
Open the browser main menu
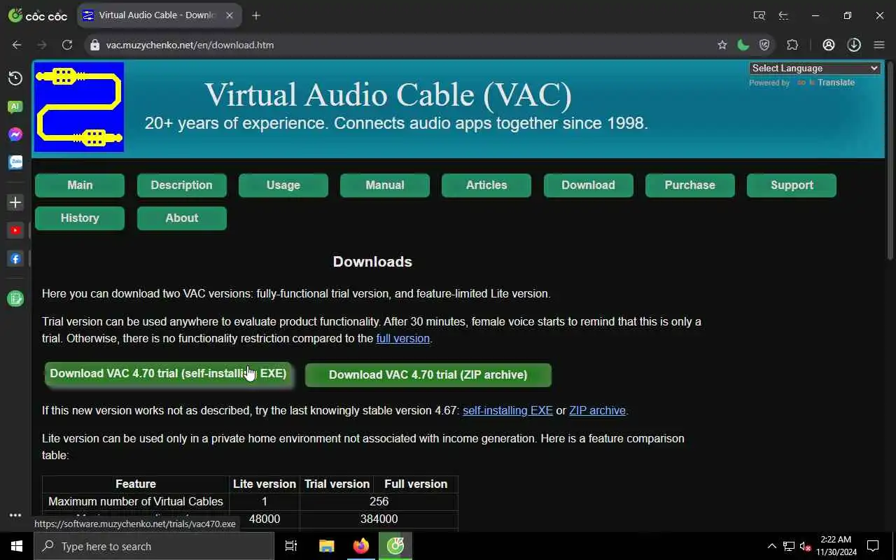[879, 45]
